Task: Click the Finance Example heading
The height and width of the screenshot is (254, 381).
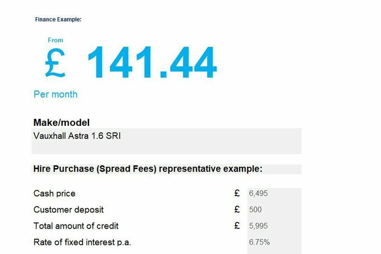Action: (58, 20)
